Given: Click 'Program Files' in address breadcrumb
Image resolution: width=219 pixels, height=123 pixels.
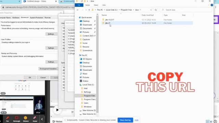Looking at the screenshot, I should point(126,10).
